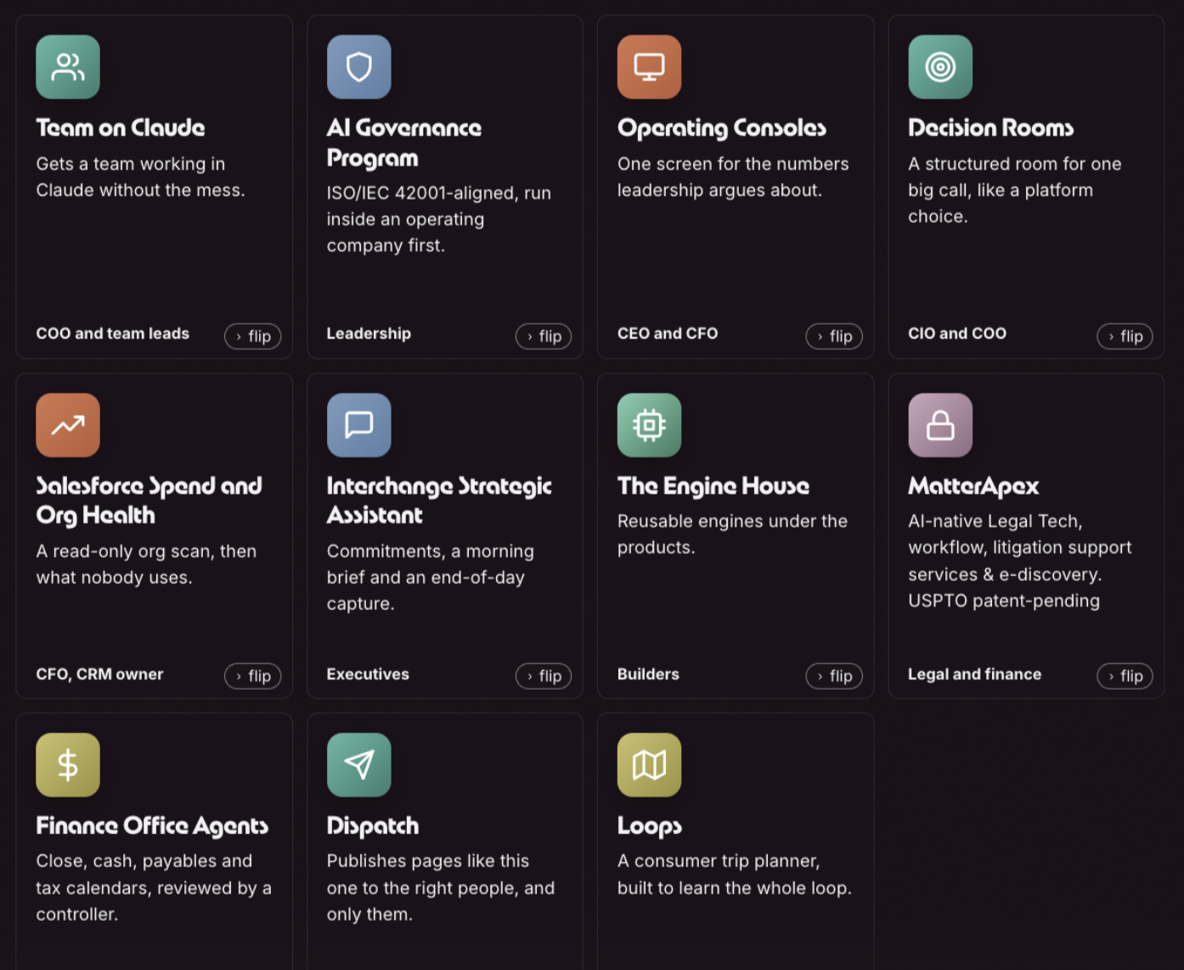Image resolution: width=1184 pixels, height=970 pixels.
Task: Click the CIO and COO label
Action: pos(957,334)
